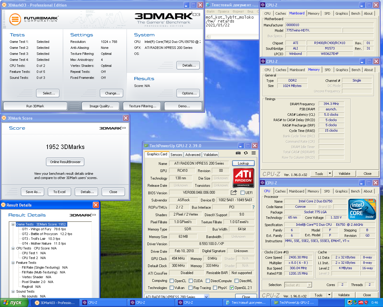Click the GPU-Z refresh icon
Image resolution: width=383 pixels, height=307 pixels.
pos(246,153)
